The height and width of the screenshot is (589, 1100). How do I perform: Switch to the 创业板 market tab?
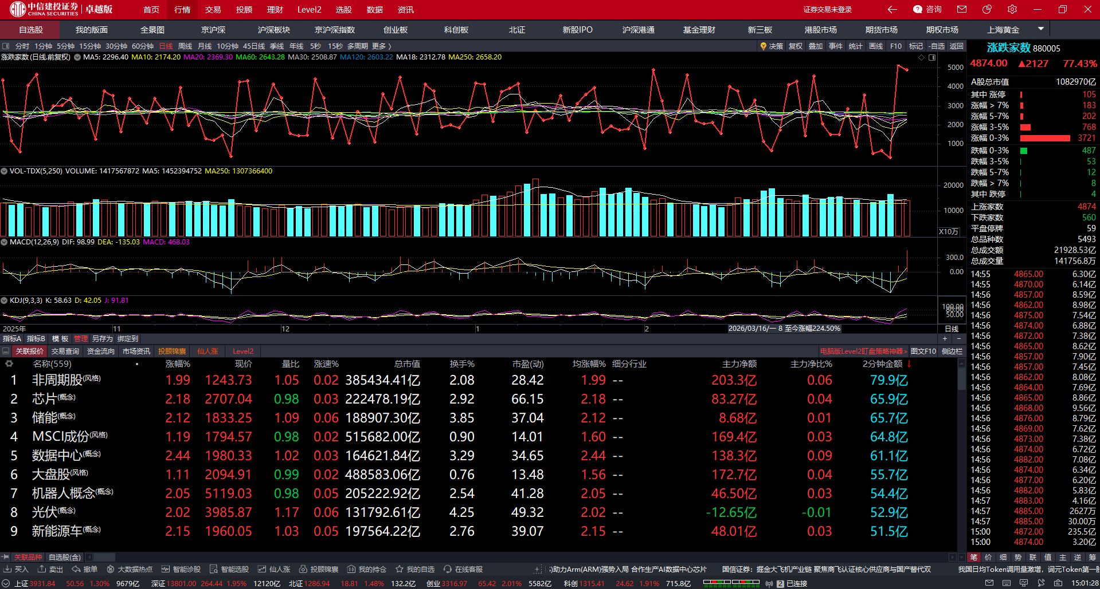point(395,30)
